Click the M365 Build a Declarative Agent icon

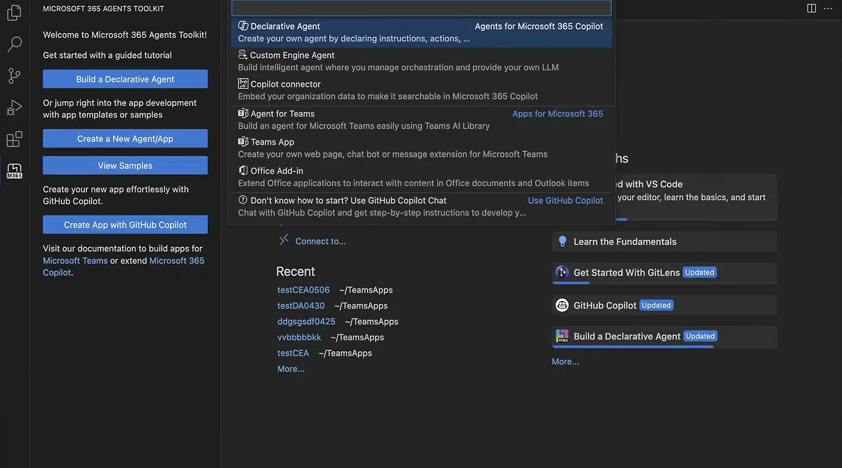[x=562, y=336]
